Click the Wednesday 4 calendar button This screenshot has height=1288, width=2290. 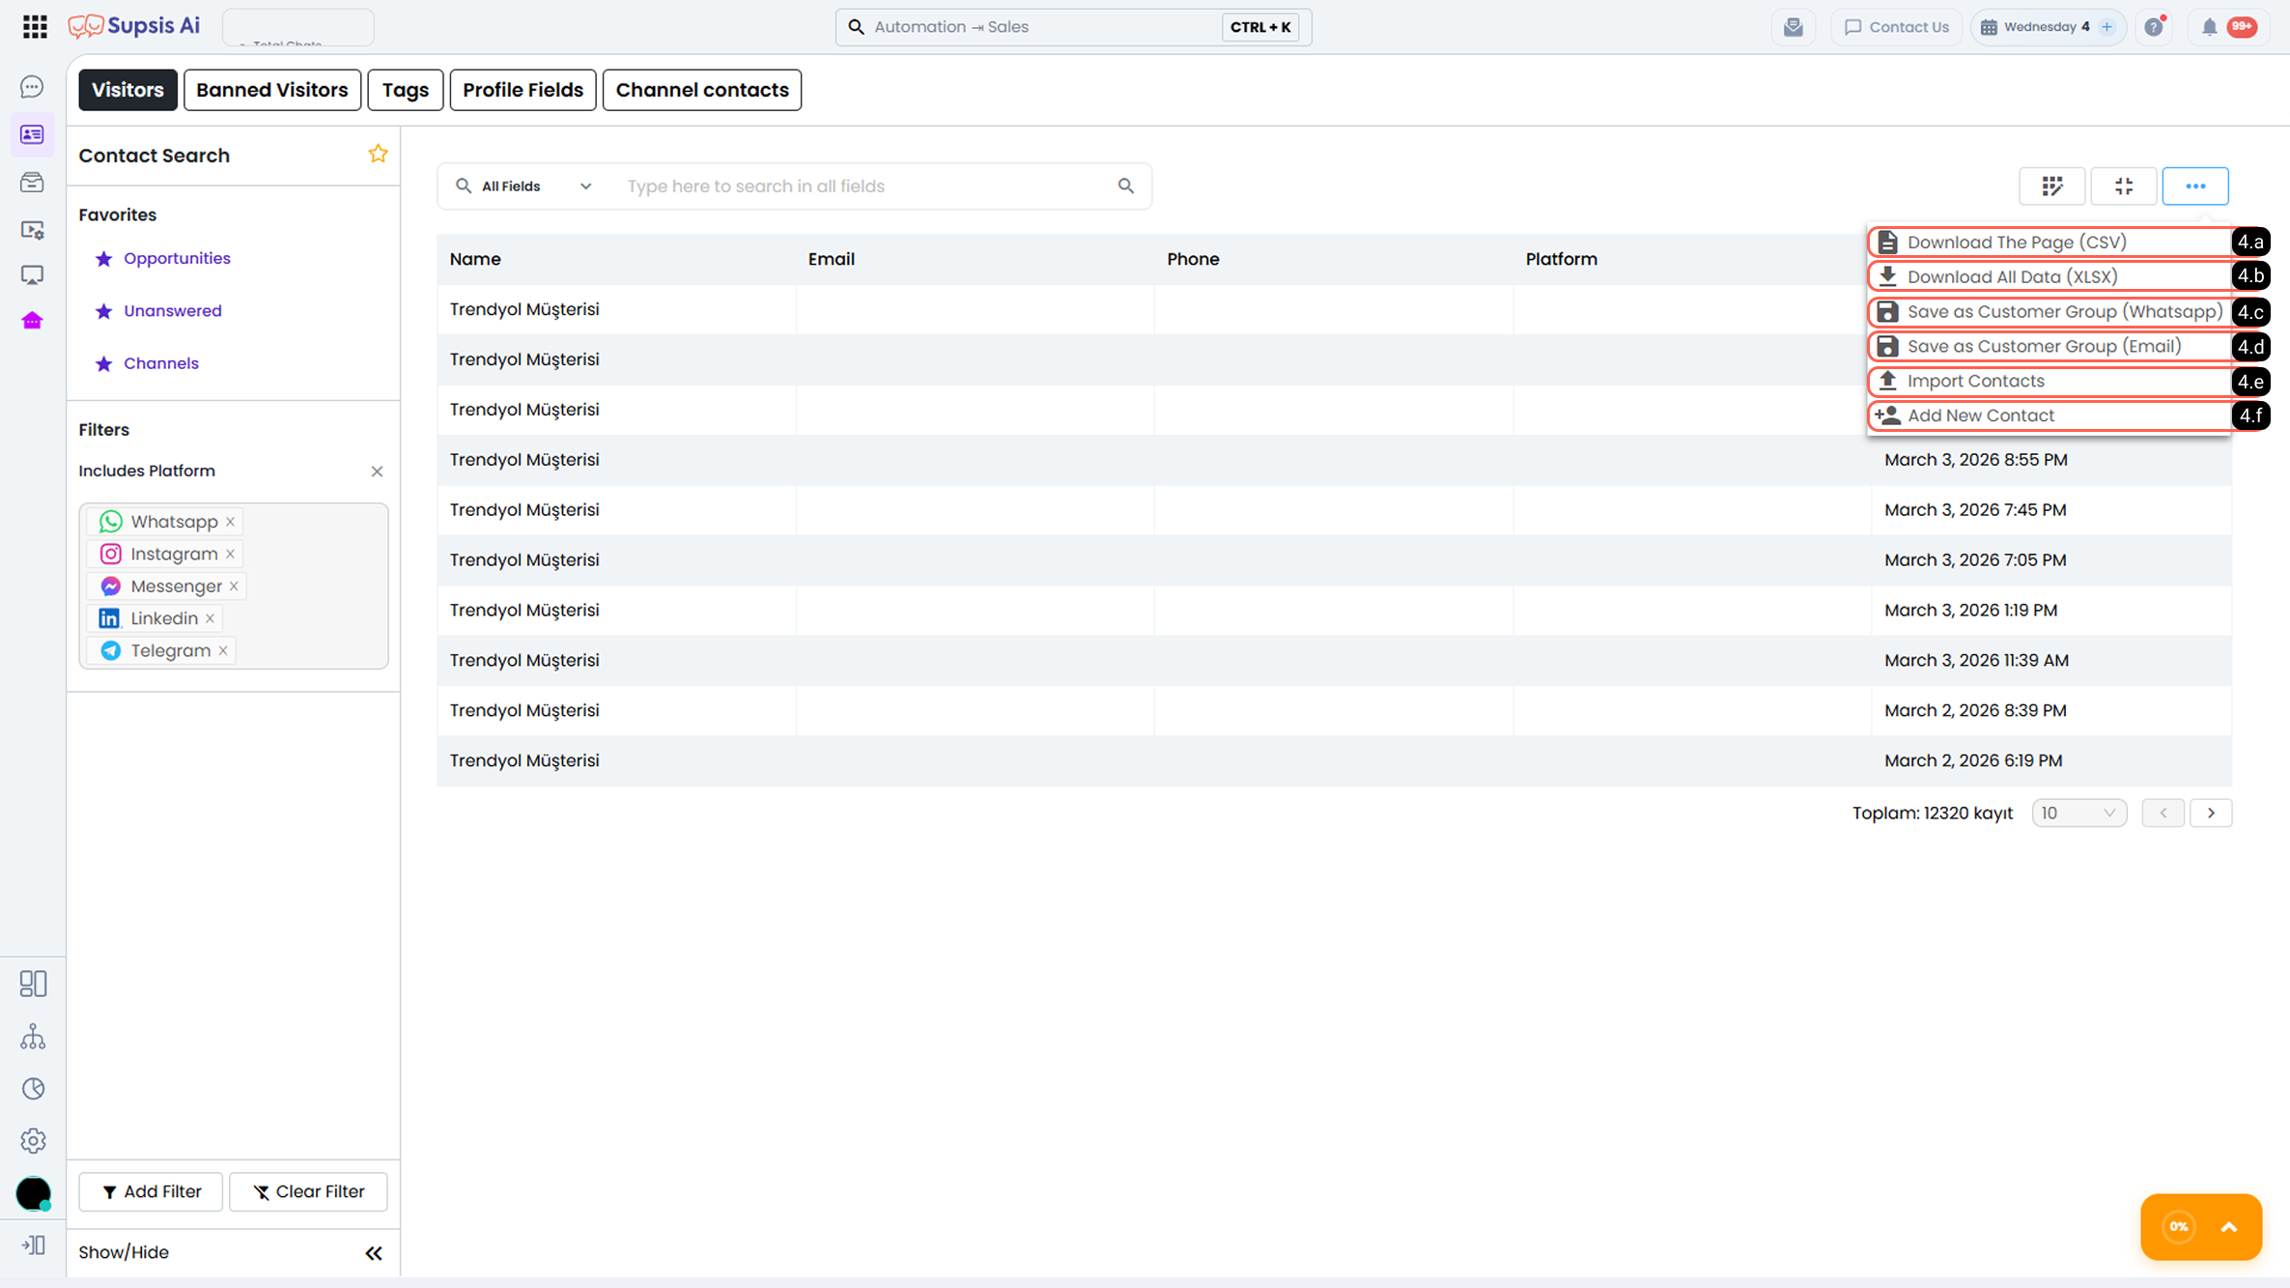2048,27
